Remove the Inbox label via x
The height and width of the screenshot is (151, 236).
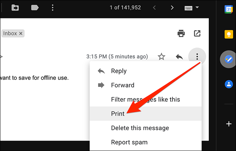pos(21,33)
